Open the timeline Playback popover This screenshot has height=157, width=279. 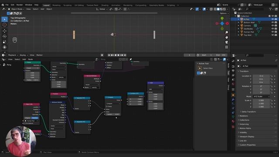13,55
